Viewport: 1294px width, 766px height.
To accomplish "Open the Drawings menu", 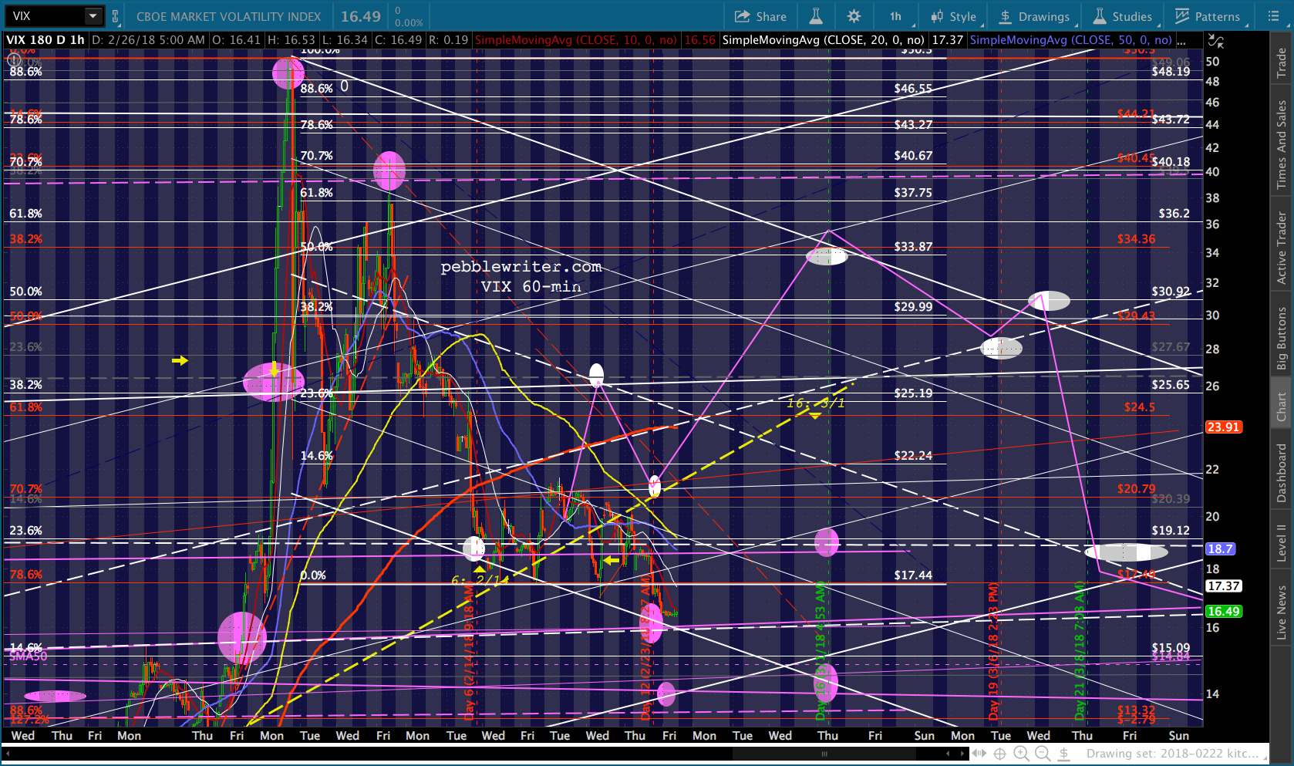I will [1034, 16].
